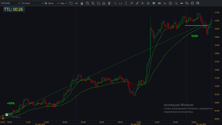Open the 15 минут timeframe dropdown
222x125 pixels.
pos(32,3)
